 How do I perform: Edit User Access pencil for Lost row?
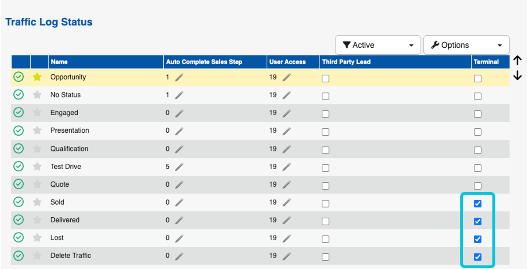pyautogui.click(x=286, y=238)
